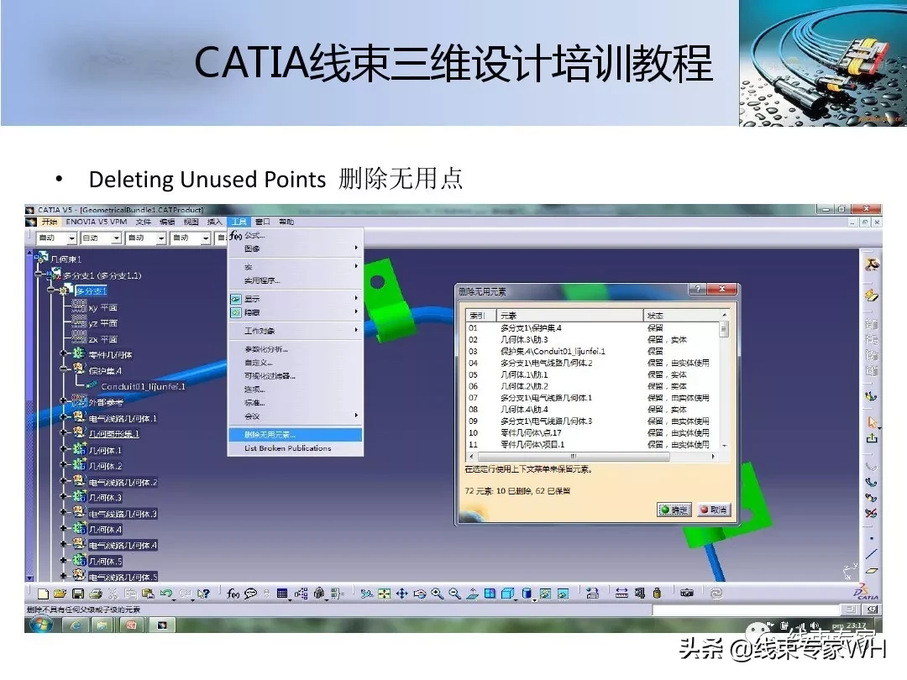Image resolution: width=907 pixels, height=680 pixels.
Task: Click the f(x) icon beside 公式 in menu
Action: (x=235, y=235)
